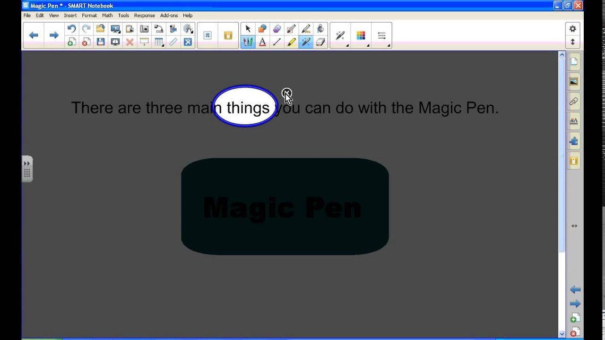This screenshot has width=605, height=340.
Task: Click the red Delete X icon
Action: point(130,42)
